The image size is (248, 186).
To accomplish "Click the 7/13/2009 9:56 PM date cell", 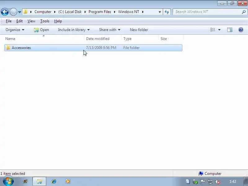I will [x=101, y=48].
